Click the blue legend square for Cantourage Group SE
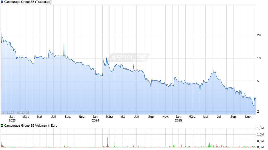 [x=2, y=2]
